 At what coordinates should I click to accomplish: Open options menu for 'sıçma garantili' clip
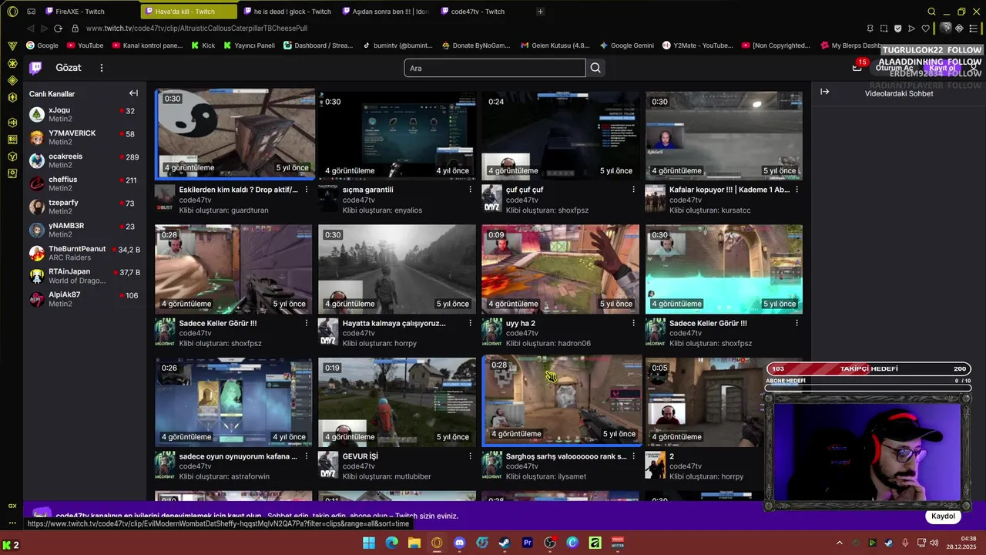coord(470,190)
